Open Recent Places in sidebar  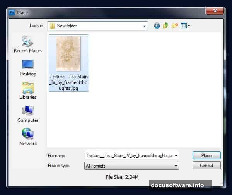28,44
